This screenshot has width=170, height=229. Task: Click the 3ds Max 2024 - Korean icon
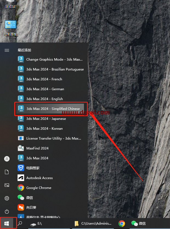tap(21, 129)
